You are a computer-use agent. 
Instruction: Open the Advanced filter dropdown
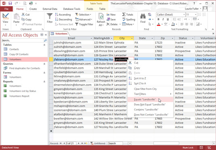click(84, 19)
